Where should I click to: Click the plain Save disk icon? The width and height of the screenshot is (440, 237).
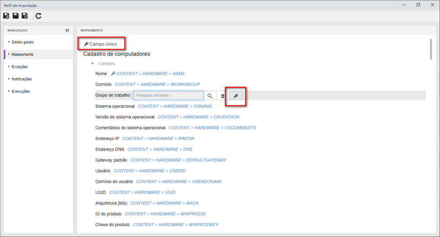[x=16, y=16]
